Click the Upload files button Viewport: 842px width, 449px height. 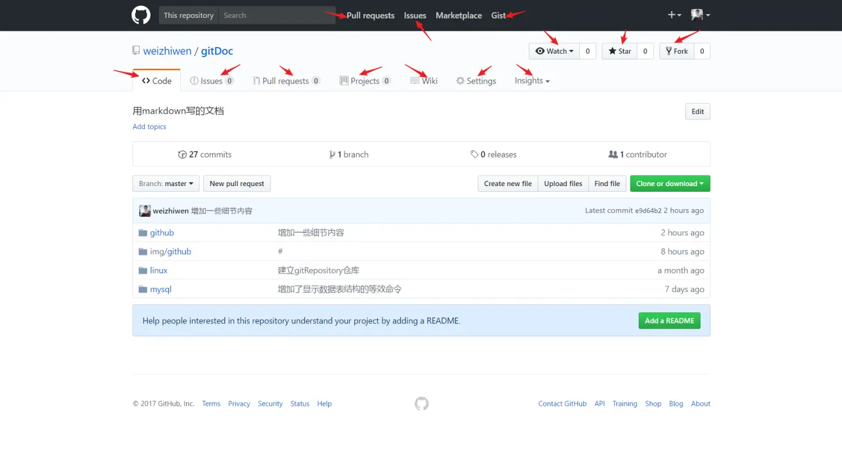pyautogui.click(x=563, y=183)
